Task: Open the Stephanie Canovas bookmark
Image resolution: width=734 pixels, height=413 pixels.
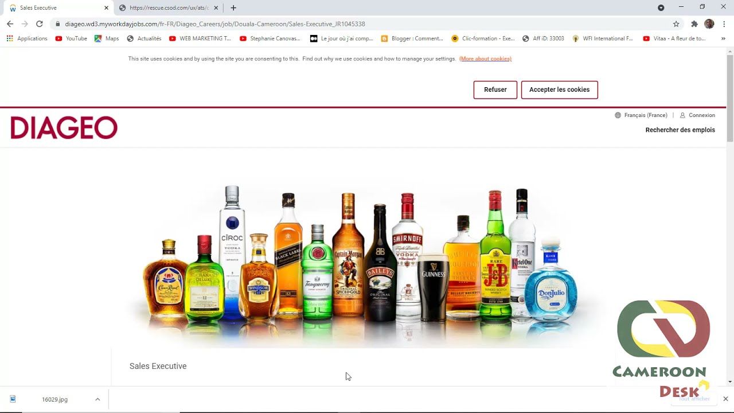Action: (270, 38)
